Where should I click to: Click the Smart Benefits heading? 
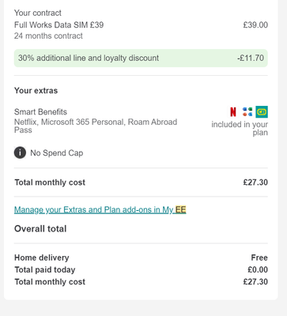click(40, 112)
